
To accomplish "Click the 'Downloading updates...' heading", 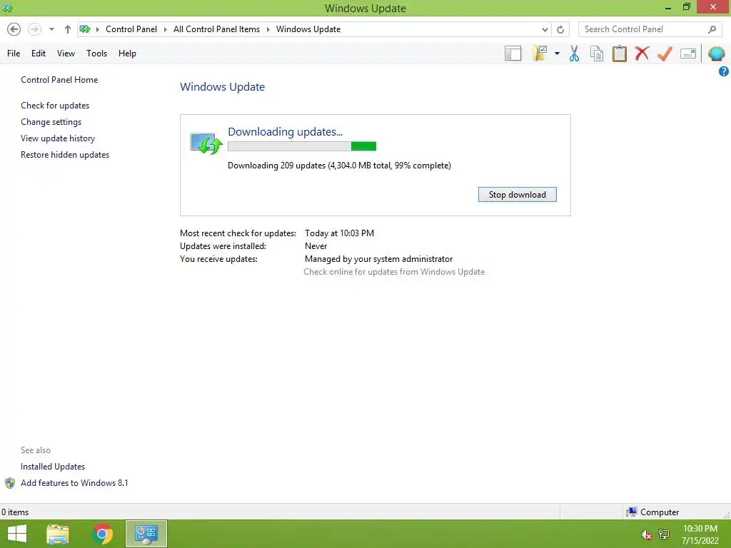I will tap(286, 132).
